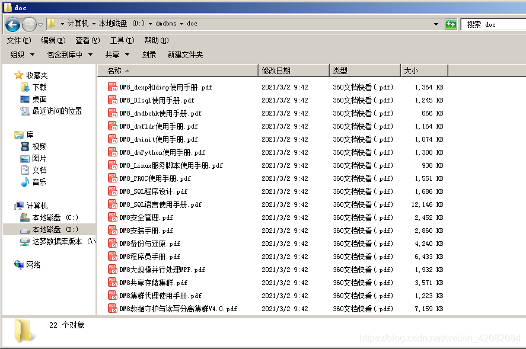Select file name DM8集群代理使用手册.pdf
Image resolution: width=526 pixels, height=349 pixels.
[x=161, y=296]
